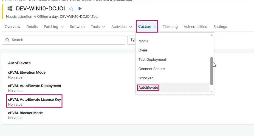Switch to the Overview tab

click(12, 27)
